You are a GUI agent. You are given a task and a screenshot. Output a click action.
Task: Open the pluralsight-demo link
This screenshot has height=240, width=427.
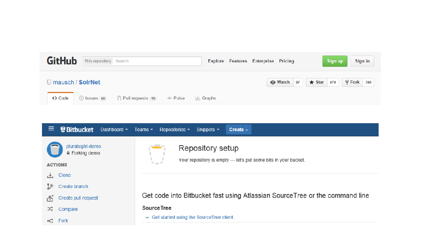(x=83, y=146)
